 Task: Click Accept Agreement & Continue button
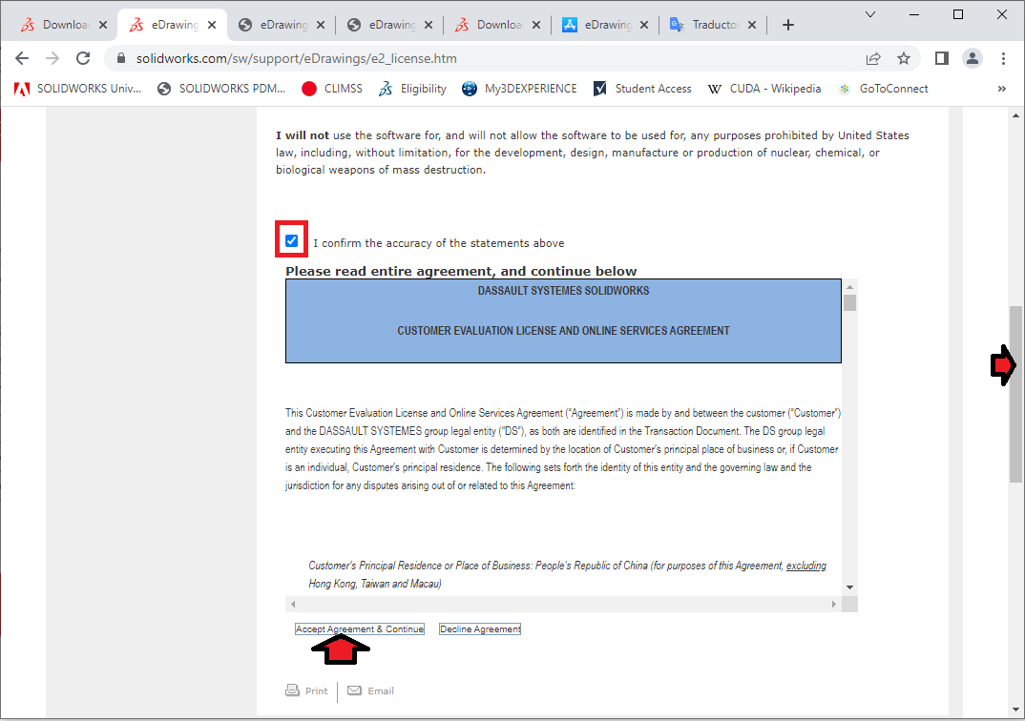coord(360,628)
